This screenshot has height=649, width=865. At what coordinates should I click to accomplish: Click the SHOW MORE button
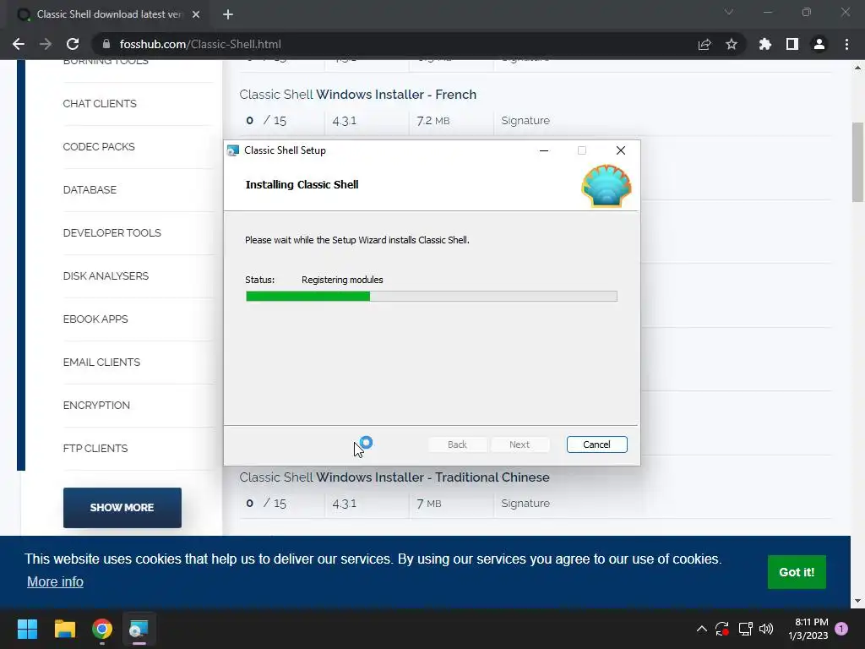click(x=122, y=508)
